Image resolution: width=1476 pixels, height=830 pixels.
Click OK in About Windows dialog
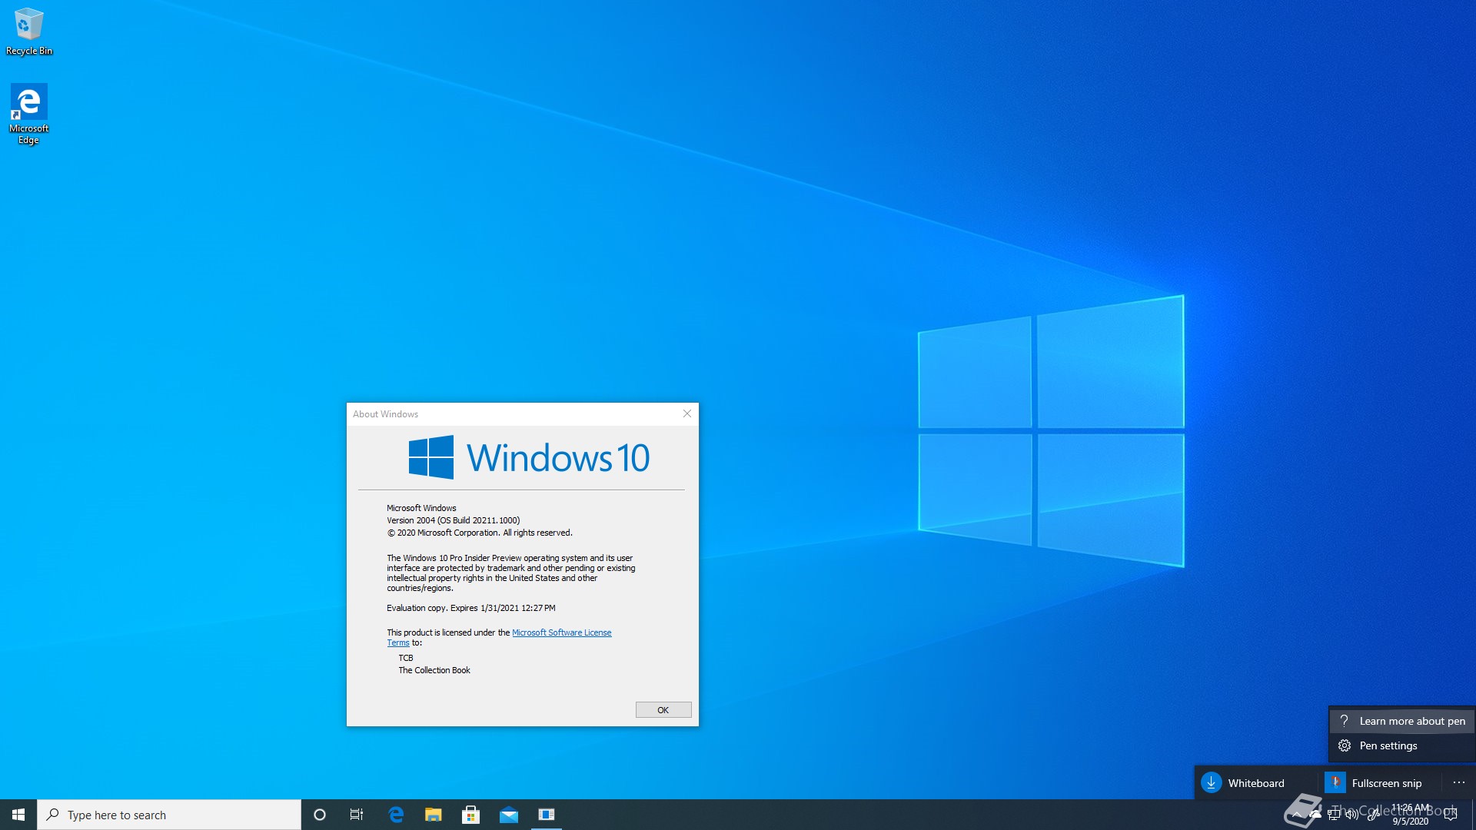click(663, 710)
